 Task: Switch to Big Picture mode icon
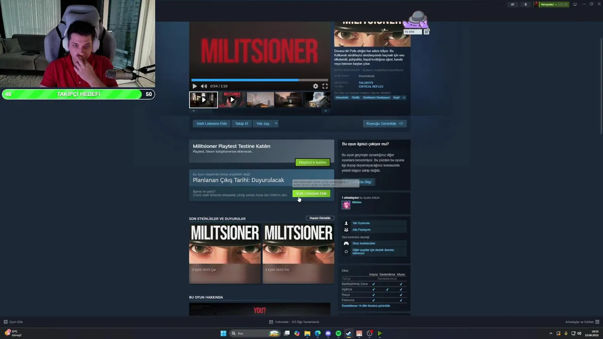tap(575, 4)
